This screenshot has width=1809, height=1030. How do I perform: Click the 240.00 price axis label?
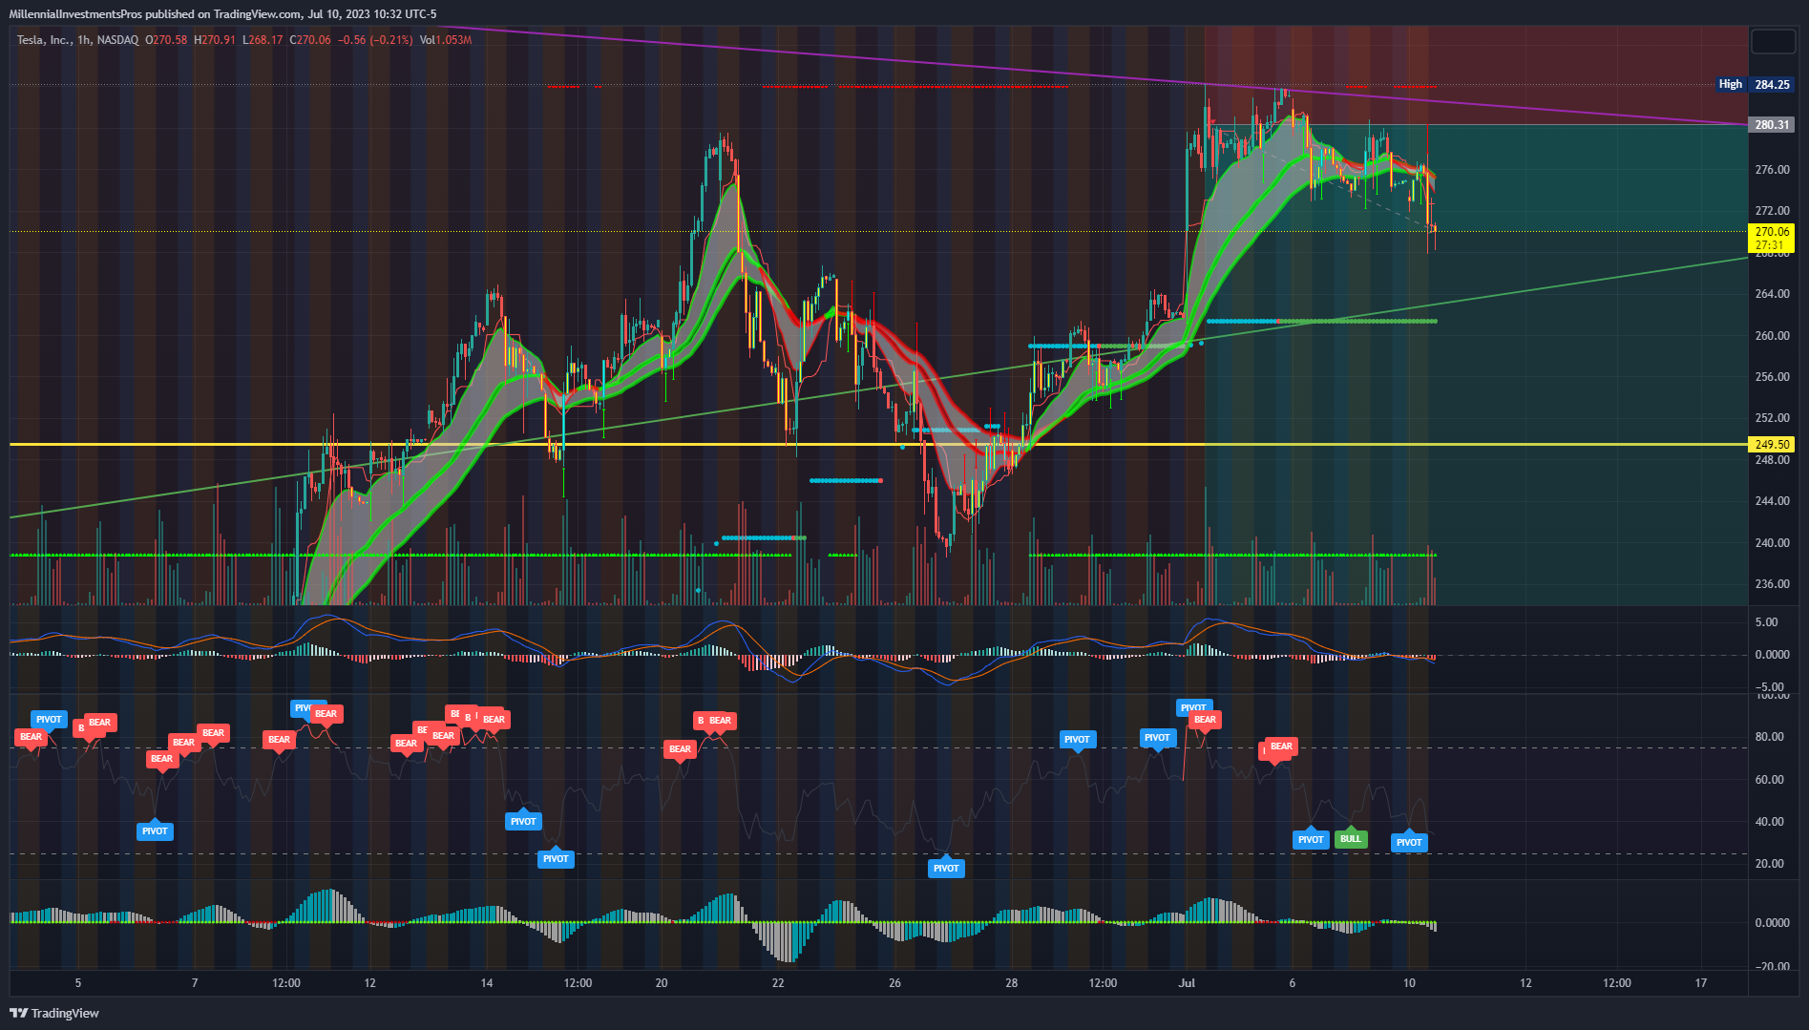[x=1772, y=543]
